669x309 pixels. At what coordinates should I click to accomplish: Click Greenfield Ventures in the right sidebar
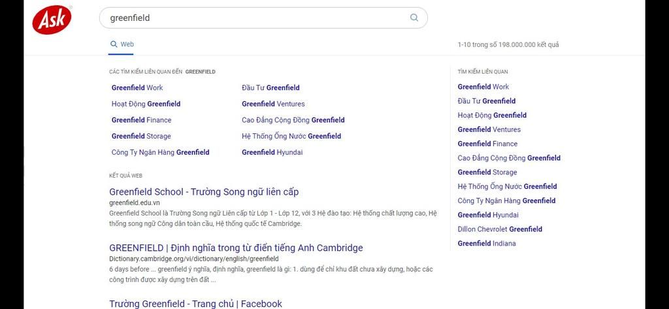tap(489, 129)
